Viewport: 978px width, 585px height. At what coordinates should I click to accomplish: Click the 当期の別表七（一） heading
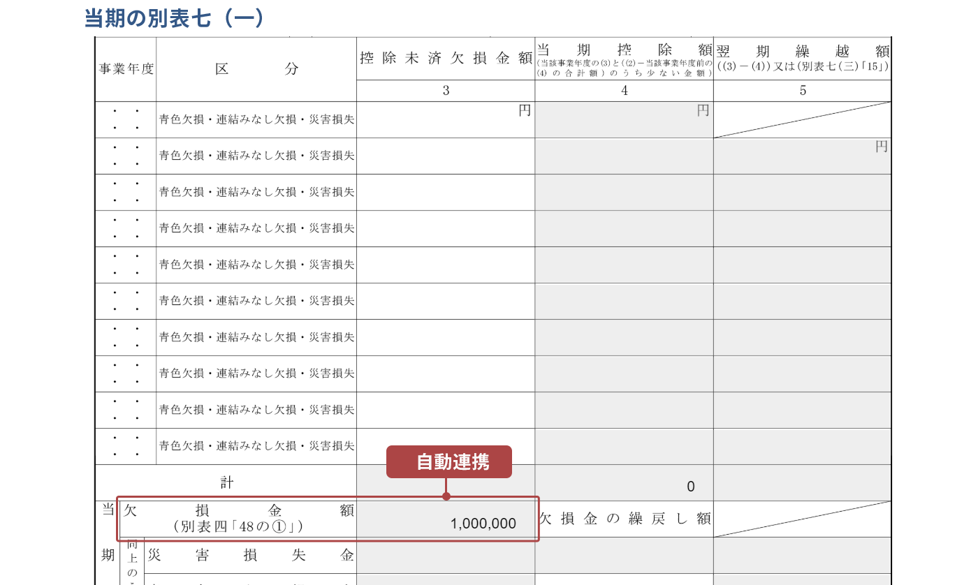(x=174, y=17)
